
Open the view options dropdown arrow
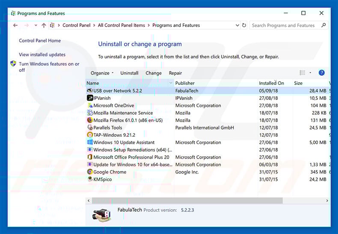click(310, 73)
